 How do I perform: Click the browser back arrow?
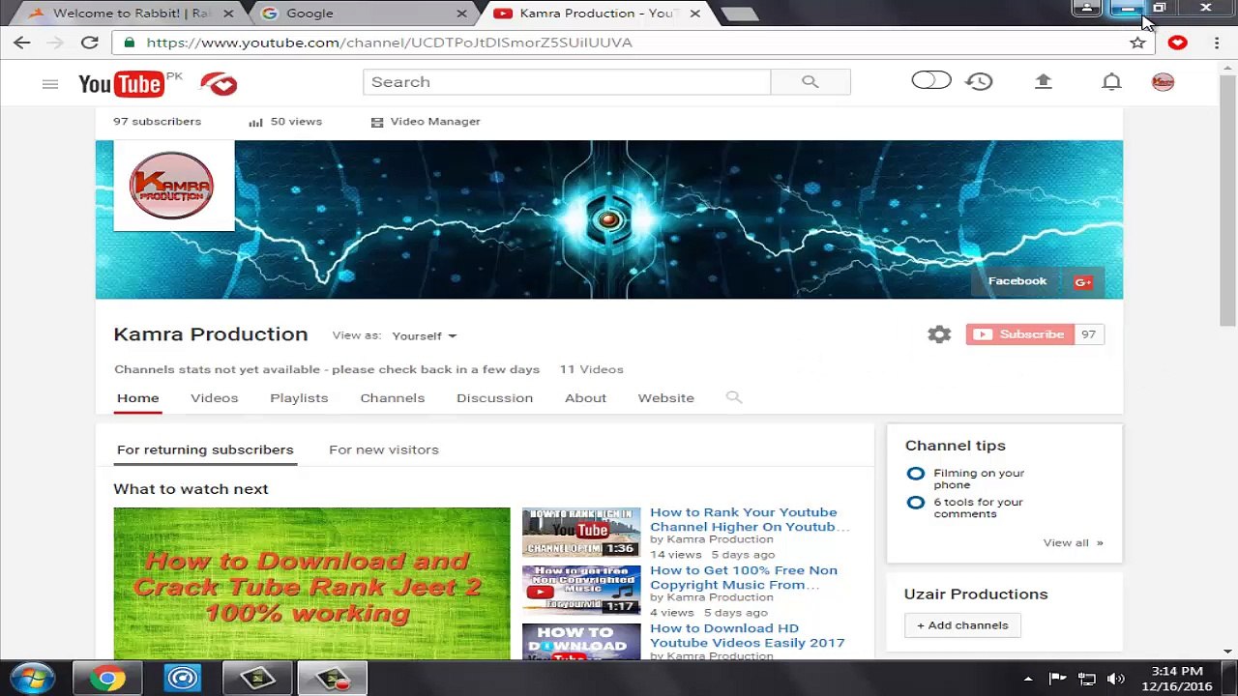click(x=22, y=43)
